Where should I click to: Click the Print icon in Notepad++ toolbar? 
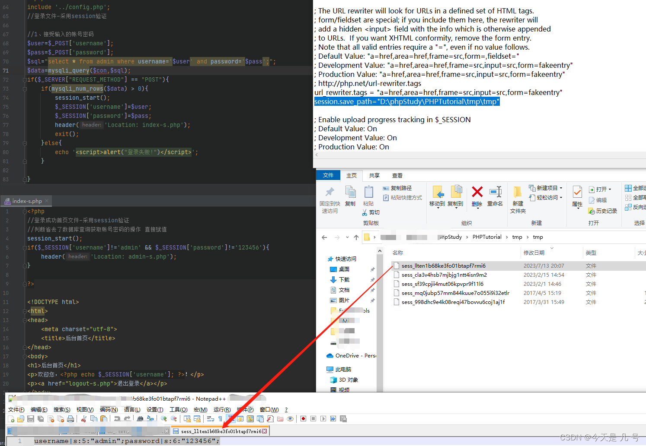70,419
